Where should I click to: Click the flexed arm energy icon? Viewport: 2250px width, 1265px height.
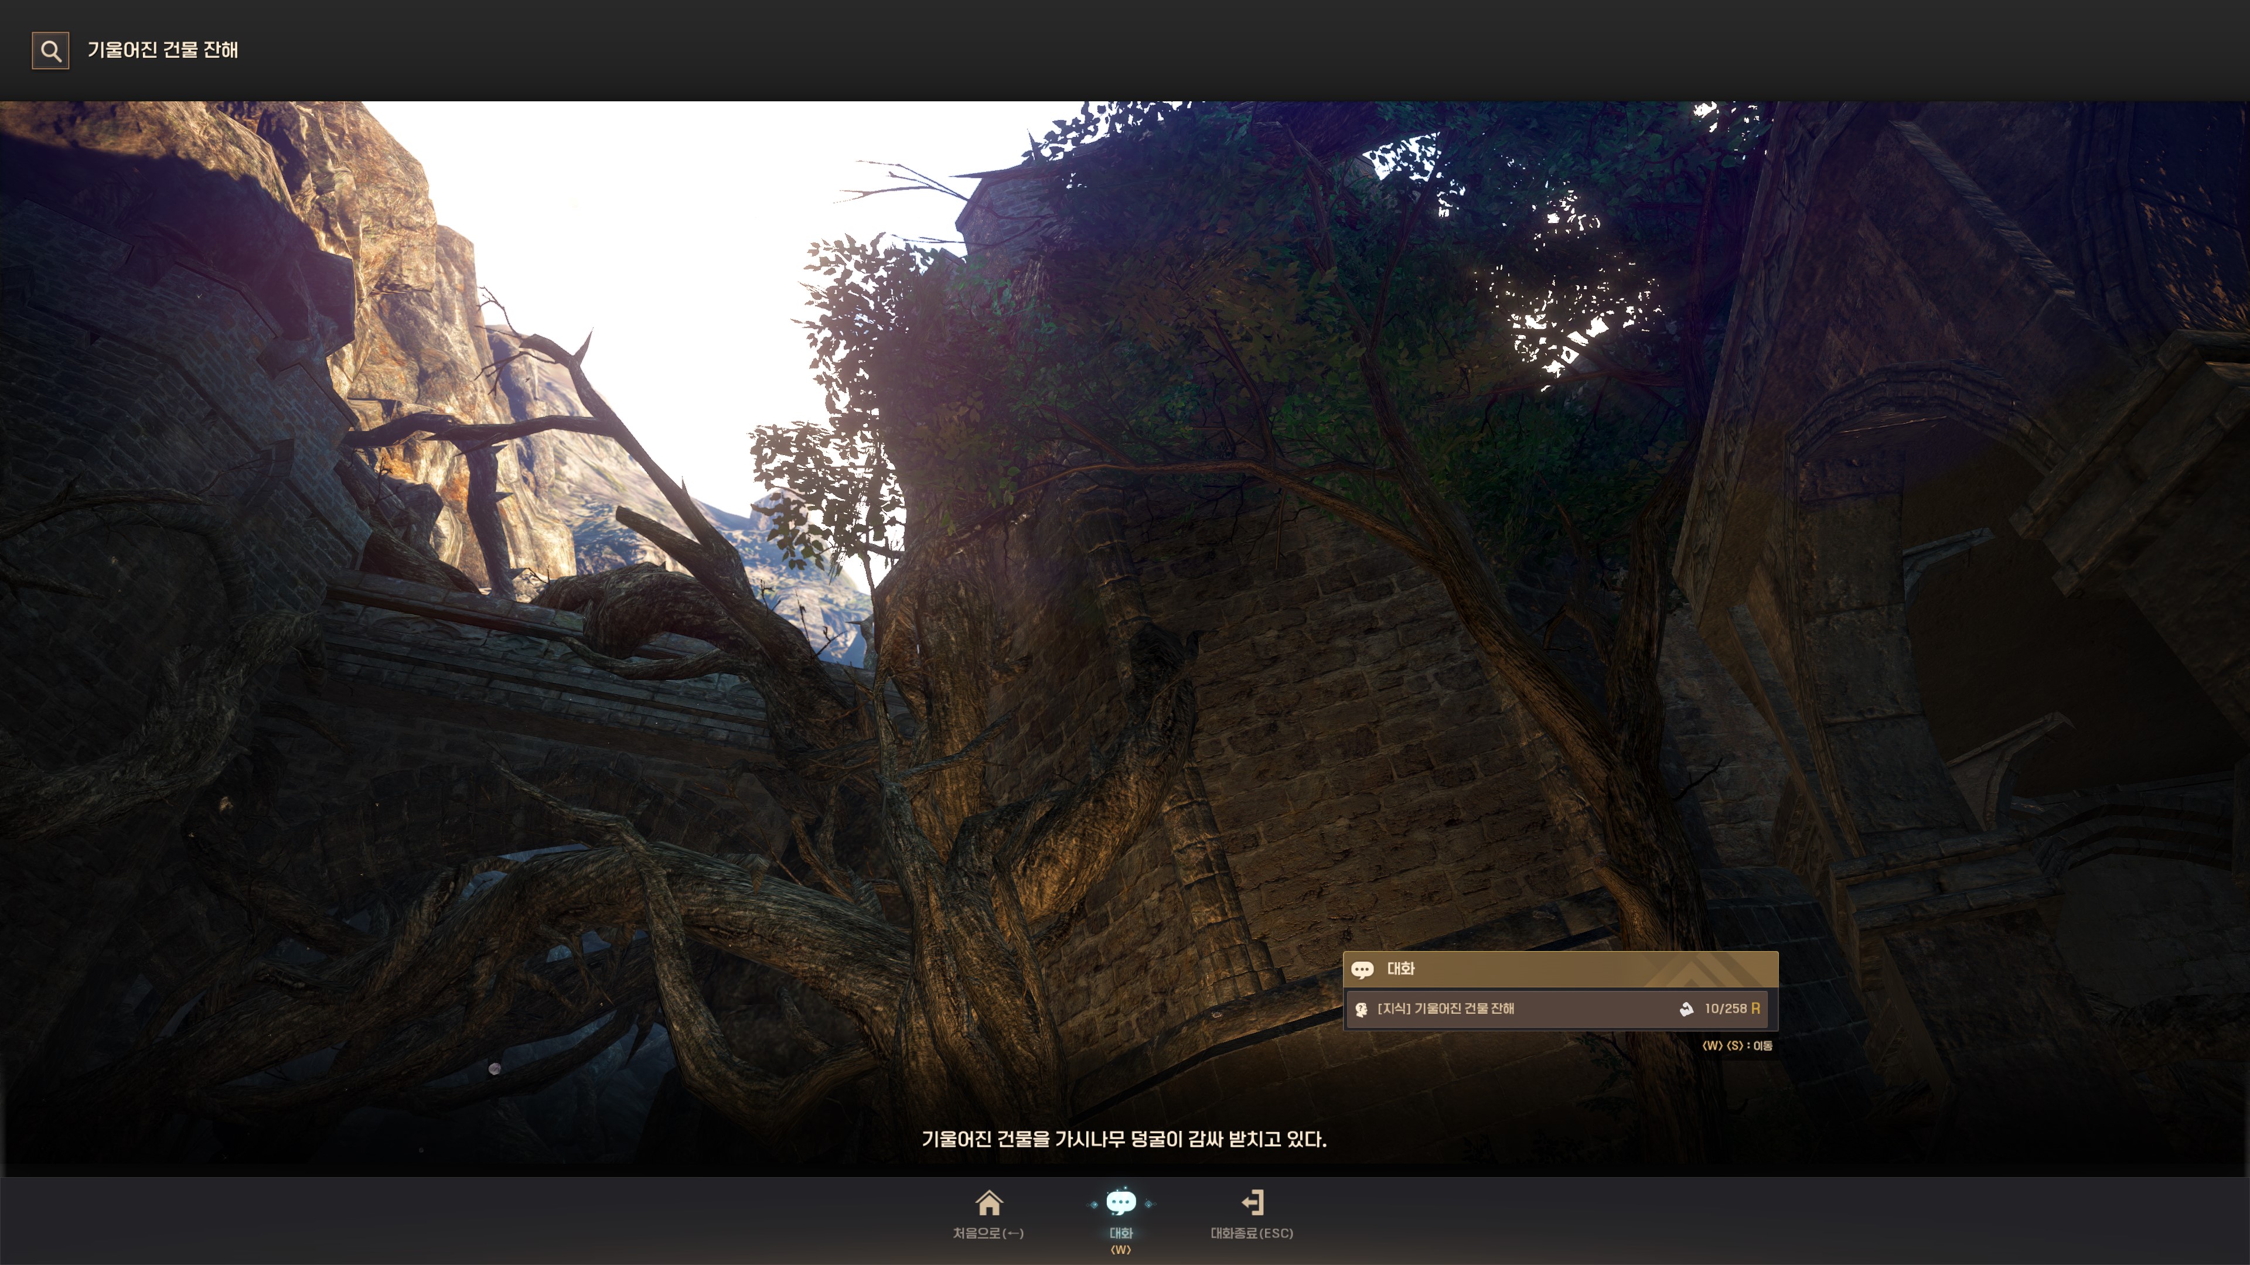tap(1686, 1009)
